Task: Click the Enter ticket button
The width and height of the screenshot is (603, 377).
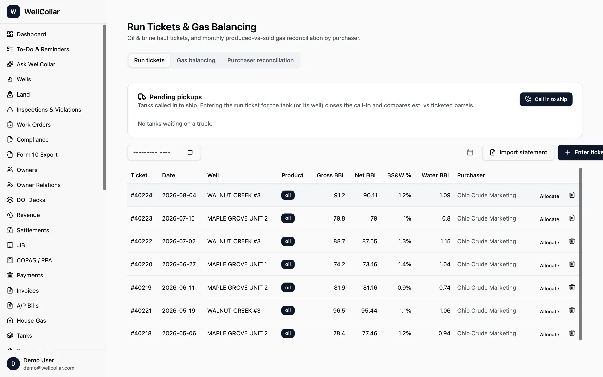Action: tap(581, 152)
